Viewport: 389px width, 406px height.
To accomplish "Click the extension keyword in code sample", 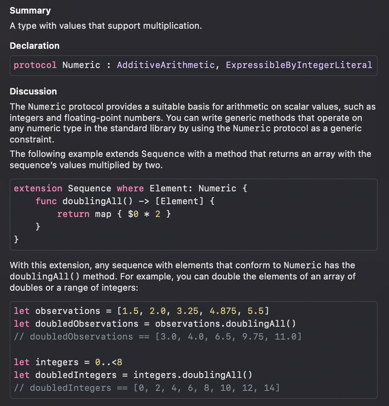I will pyautogui.click(x=38, y=188).
